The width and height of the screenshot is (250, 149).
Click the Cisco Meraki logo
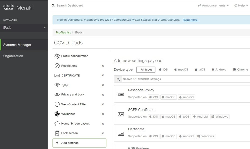18,7
